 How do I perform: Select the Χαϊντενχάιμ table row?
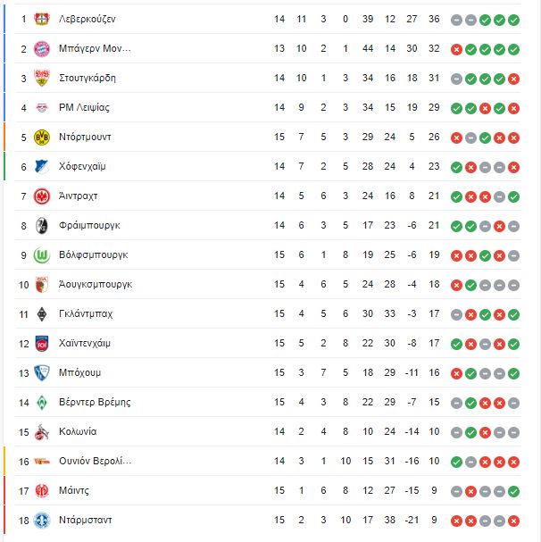[268, 344]
